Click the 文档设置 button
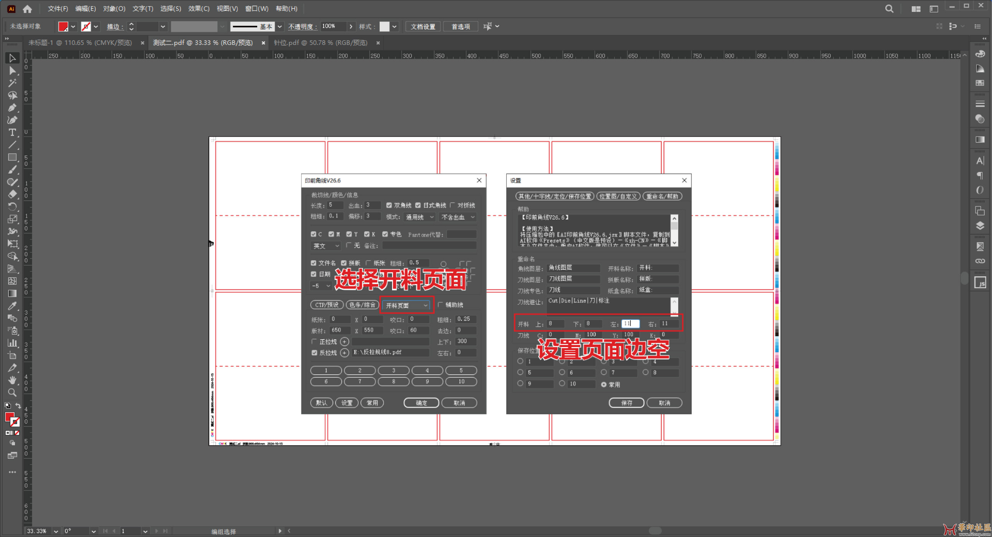Viewport: 992px width, 537px height. 422,26
